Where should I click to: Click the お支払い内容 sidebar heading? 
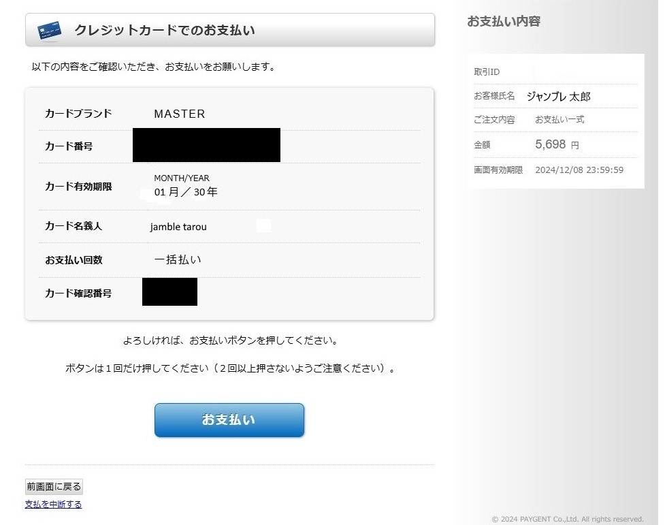click(x=504, y=21)
